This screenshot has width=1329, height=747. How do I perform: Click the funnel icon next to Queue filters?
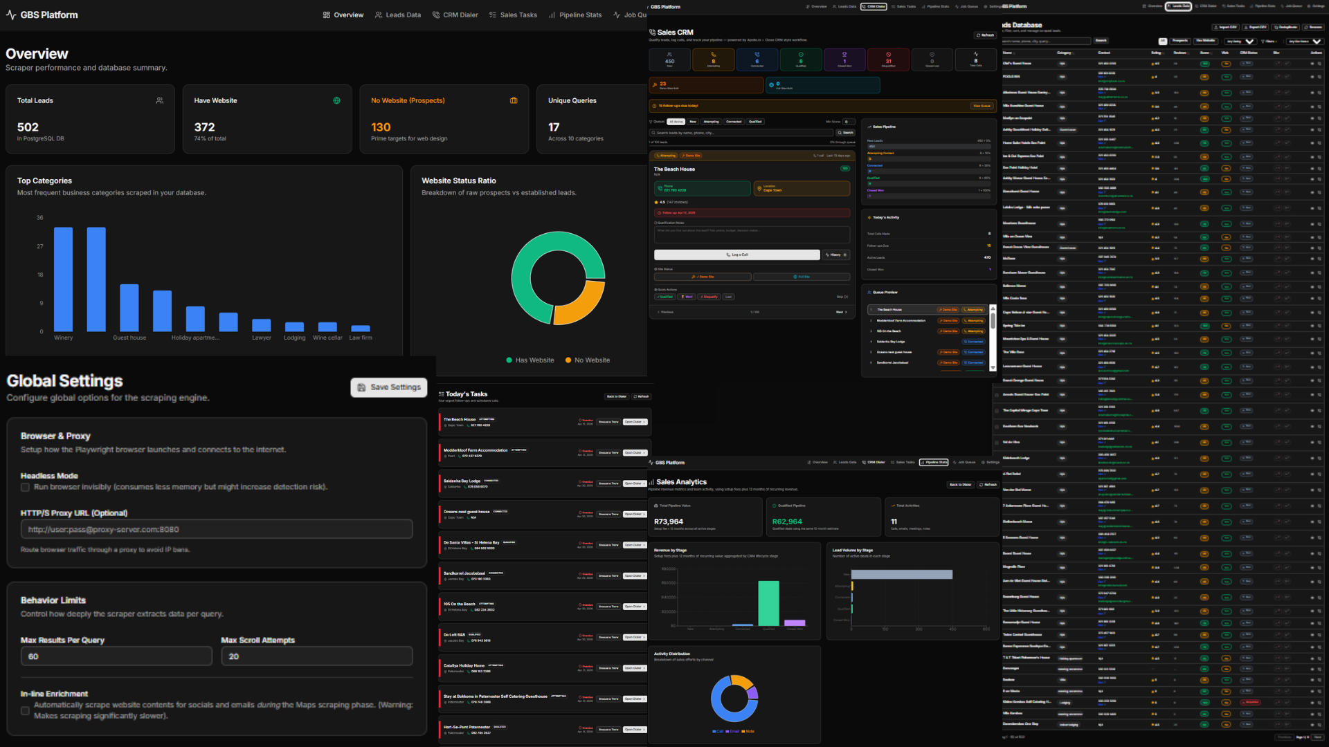pos(651,122)
